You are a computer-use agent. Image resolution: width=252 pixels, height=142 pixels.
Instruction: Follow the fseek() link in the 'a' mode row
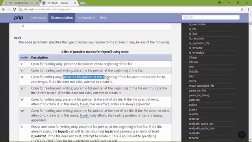tap(85, 104)
